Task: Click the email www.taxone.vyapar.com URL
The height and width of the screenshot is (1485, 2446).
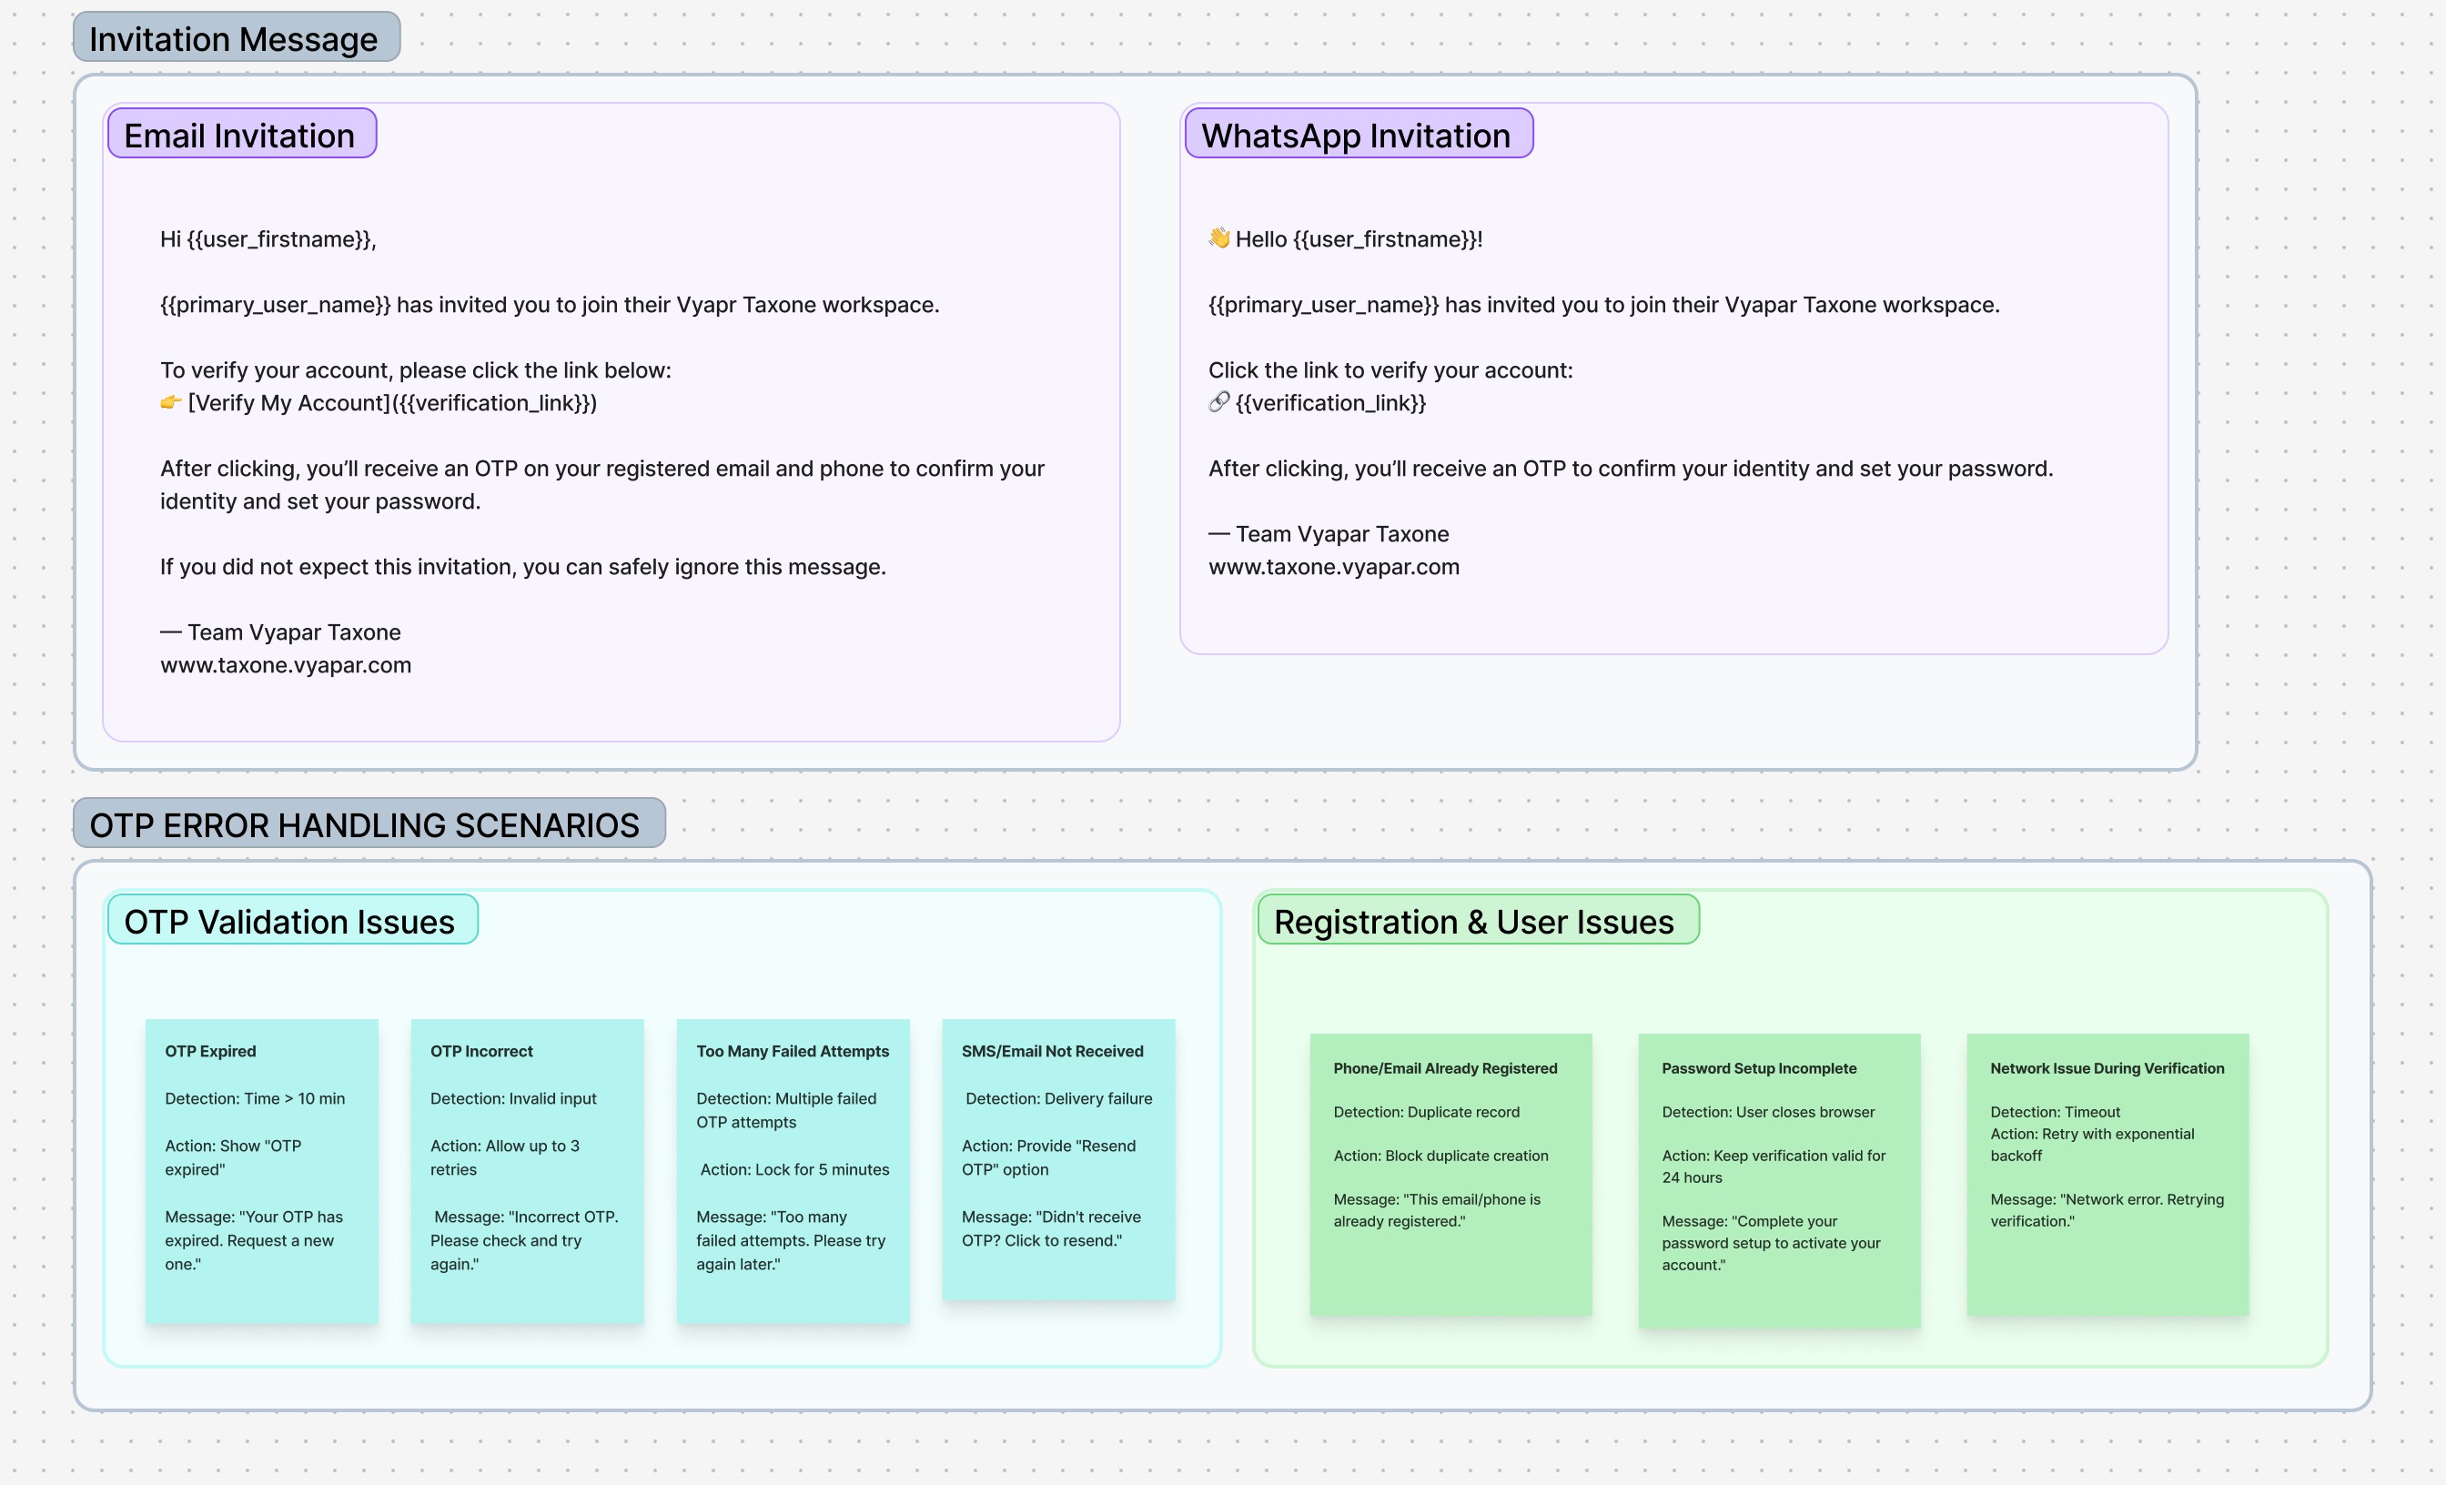Action: point(286,664)
